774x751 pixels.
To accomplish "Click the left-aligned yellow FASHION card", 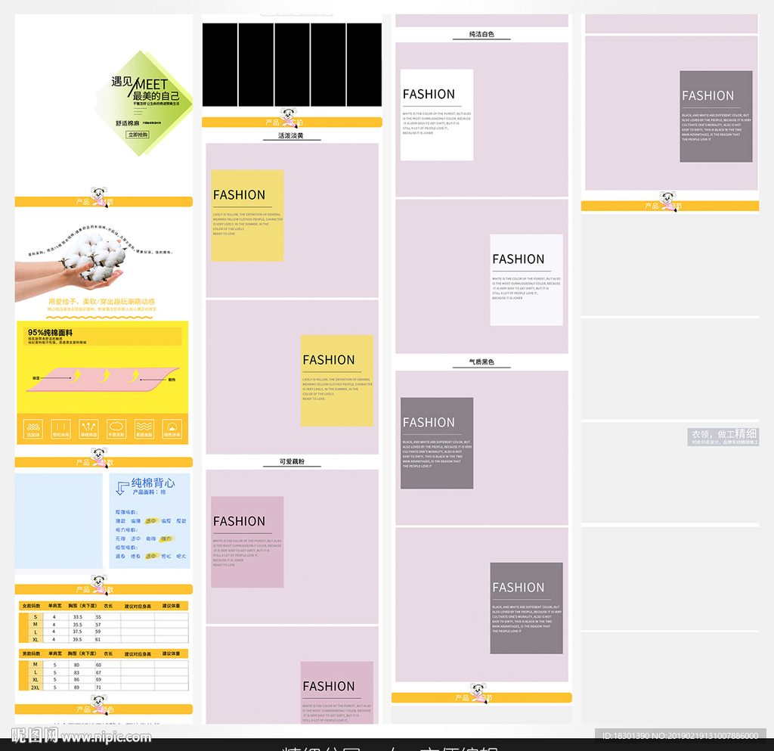I will (247, 216).
